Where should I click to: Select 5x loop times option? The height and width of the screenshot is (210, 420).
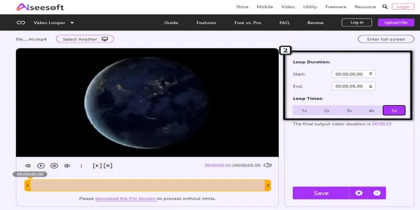pyautogui.click(x=394, y=110)
